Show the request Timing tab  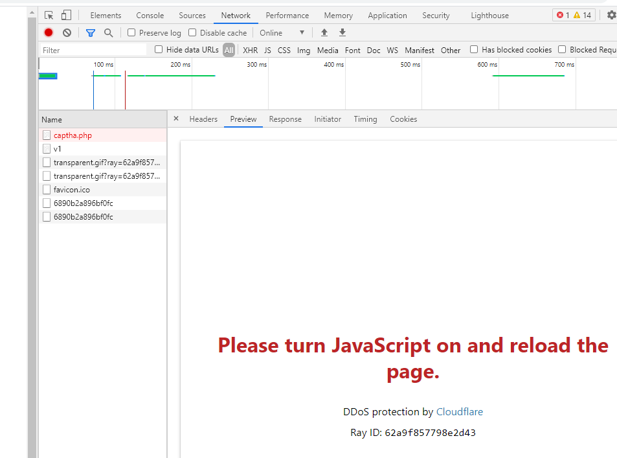click(x=365, y=119)
